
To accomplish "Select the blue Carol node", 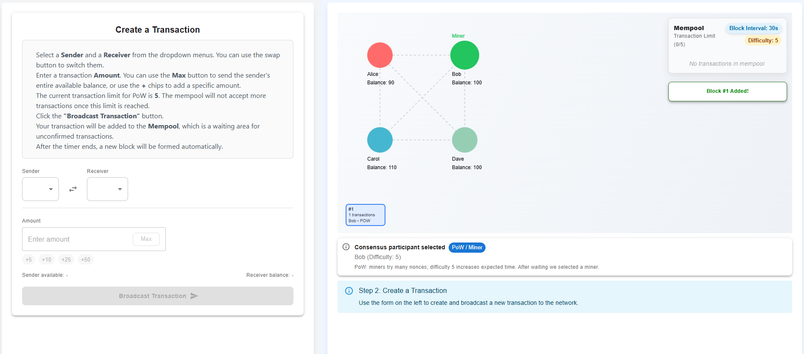I will click(x=380, y=140).
